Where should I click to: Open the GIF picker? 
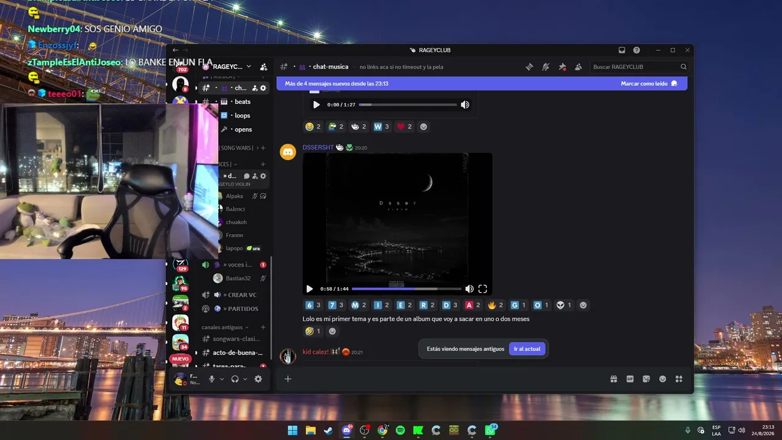coord(630,379)
